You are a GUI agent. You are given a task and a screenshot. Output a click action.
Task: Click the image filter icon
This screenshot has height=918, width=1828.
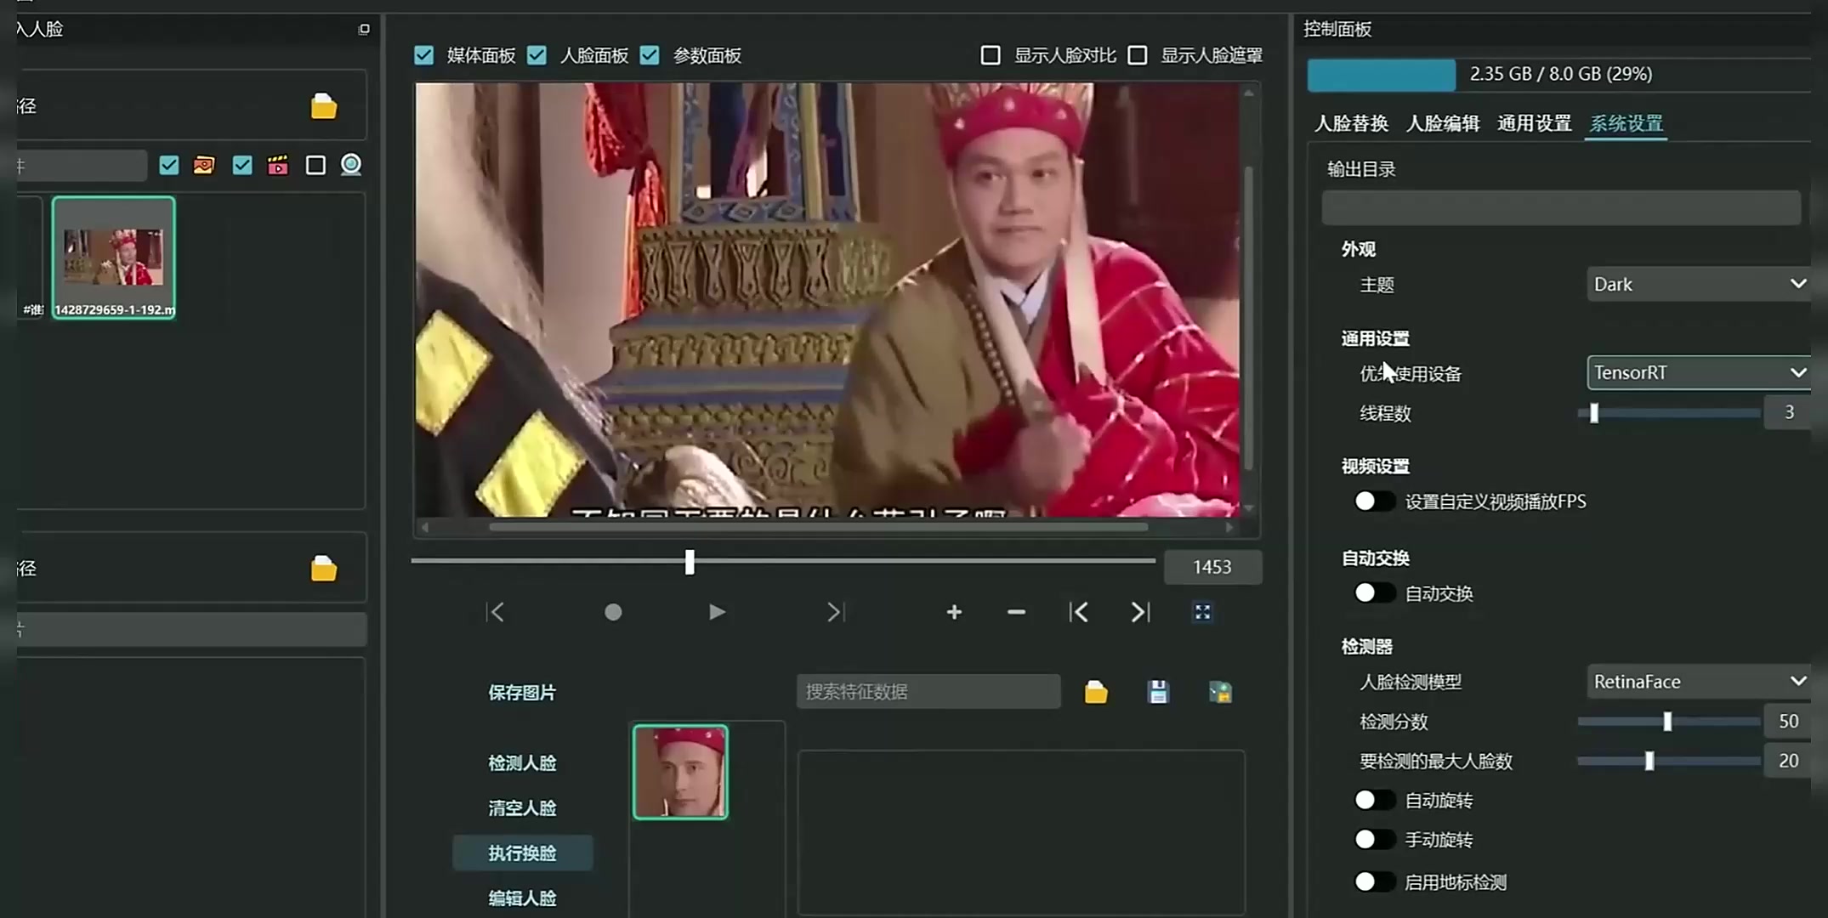pyautogui.click(x=204, y=165)
